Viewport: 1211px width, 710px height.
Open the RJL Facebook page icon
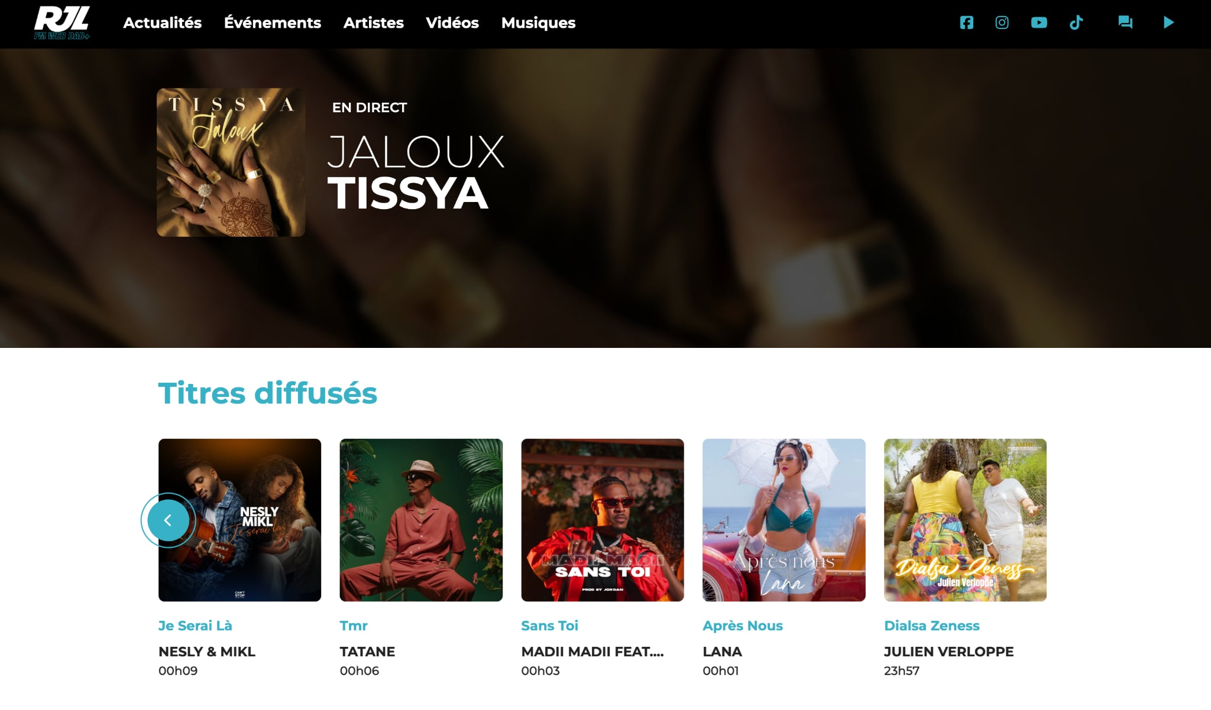click(x=966, y=22)
